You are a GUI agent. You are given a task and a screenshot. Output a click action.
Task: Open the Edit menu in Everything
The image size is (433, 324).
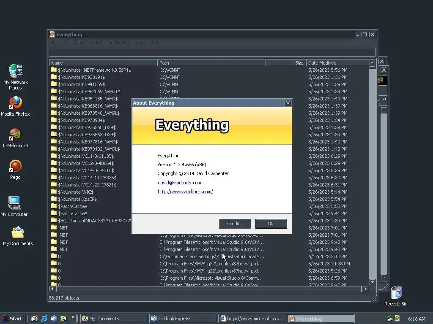pos(66,43)
